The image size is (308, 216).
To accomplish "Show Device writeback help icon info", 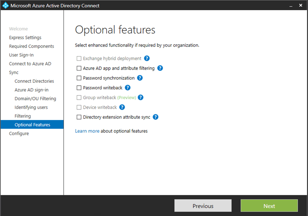I will pos(122,107).
